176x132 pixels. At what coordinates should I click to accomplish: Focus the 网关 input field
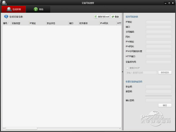click(159, 37)
